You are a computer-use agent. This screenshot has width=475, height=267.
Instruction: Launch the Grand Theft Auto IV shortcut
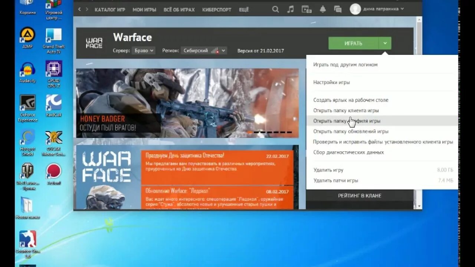pos(54,40)
